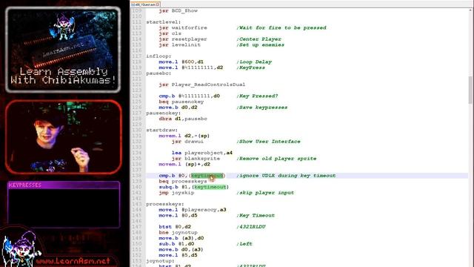
Task: Click the 'move.b d0,(a3)' line
Action: pyautogui.click(x=181, y=250)
